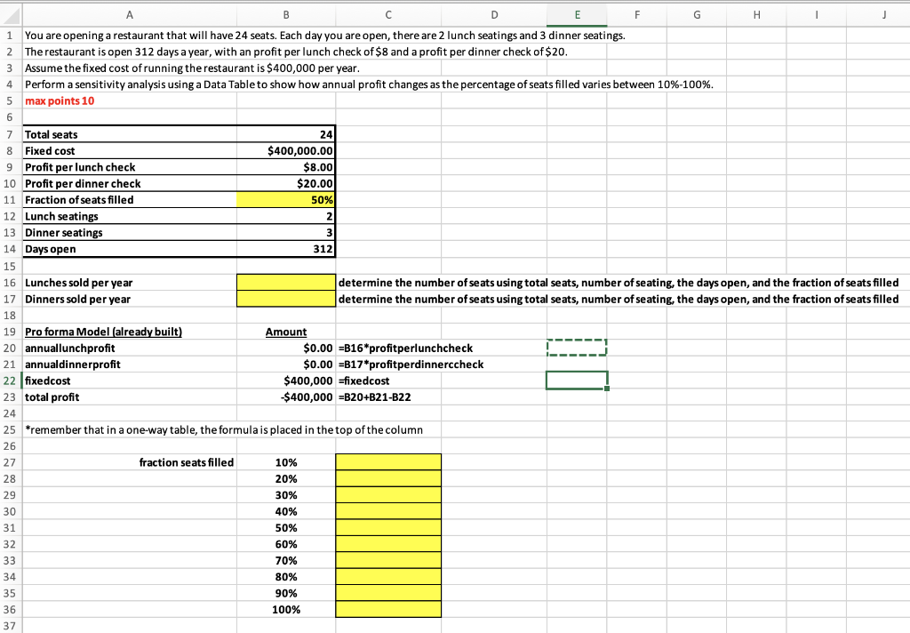Click the fill handle of selected cell
Image resolution: width=910 pixels, height=633 pixels.
[x=607, y=389]
